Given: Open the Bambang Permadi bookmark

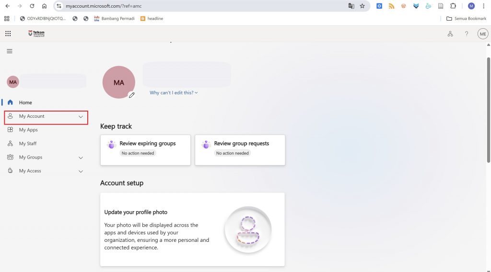Looking at the screenshot, I should pyautogui.click(x=114, y=19).
